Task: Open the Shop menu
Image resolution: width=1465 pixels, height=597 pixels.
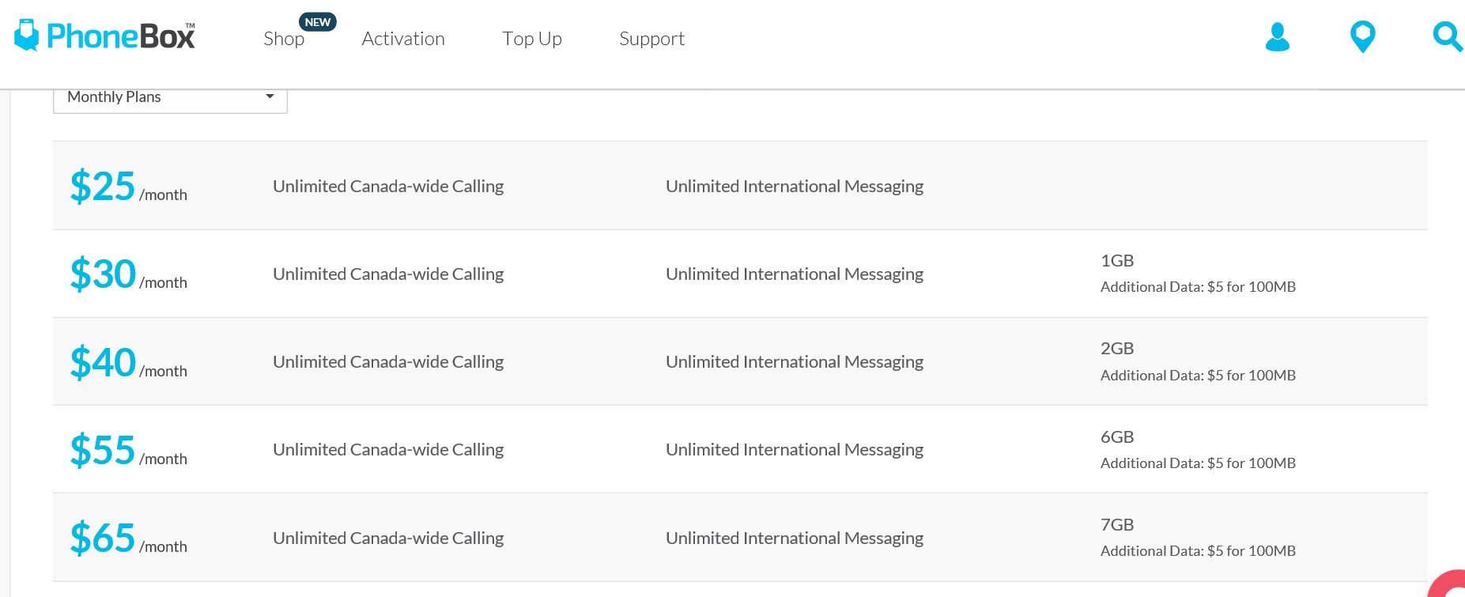Action: 284,39
